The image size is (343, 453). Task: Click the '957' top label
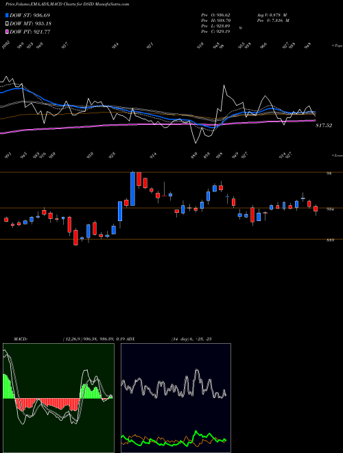coord(65,45)
